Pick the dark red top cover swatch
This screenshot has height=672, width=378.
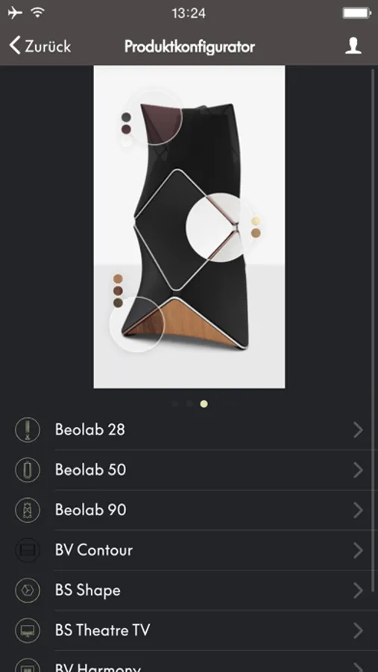click(126, 129)
